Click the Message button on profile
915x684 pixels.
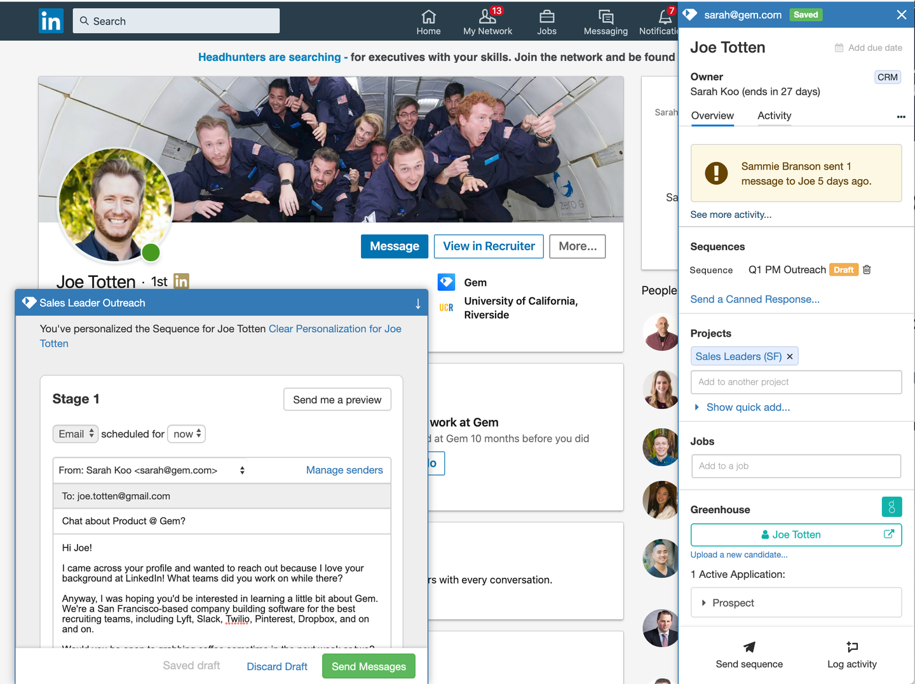(395, 246)
